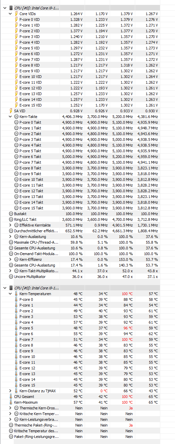Click the thermometer icon next to P-core 7 temperature
Image resolution: width=175 pixels, height=444 pixels.
point(16,339)
